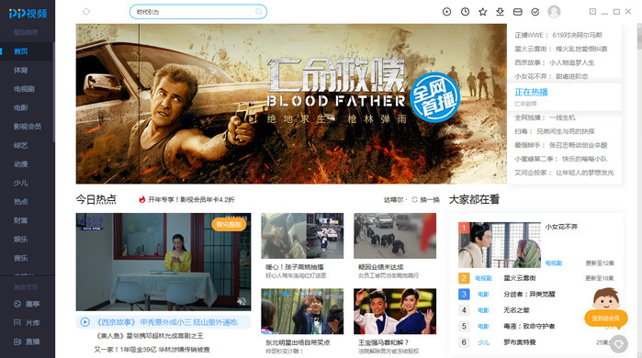The height and width of the screenshot is (358, 642).
Task: Open the 小女花不弃 ranking thumbnail
Action: [499, 245]
